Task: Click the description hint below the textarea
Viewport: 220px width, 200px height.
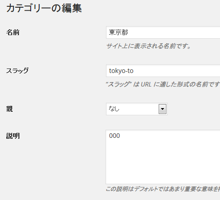Action: (163, 189)
